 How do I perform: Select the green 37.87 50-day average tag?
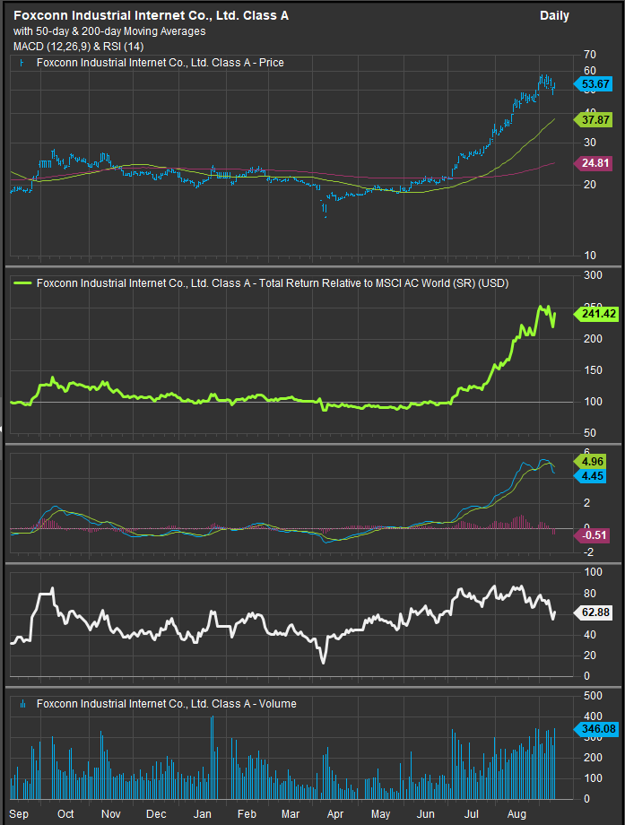(x=595, y=118)
